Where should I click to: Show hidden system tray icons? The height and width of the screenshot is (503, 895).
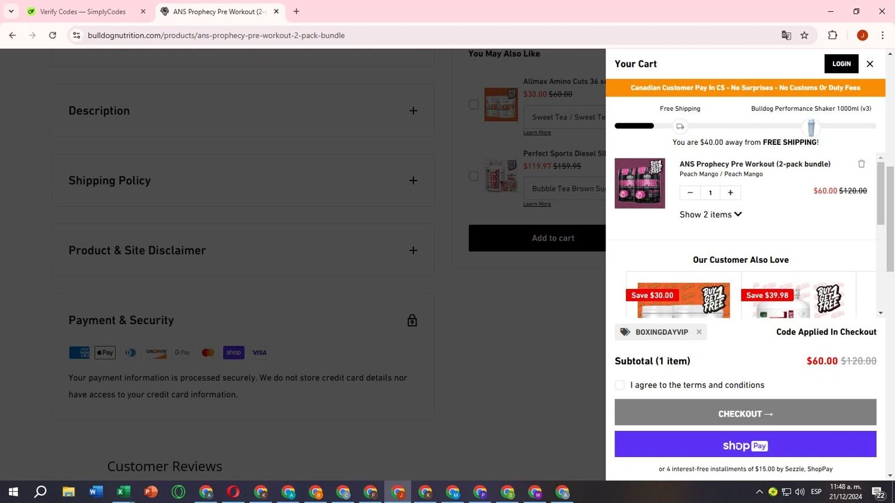pyautogui.click(x=759, y=492)
